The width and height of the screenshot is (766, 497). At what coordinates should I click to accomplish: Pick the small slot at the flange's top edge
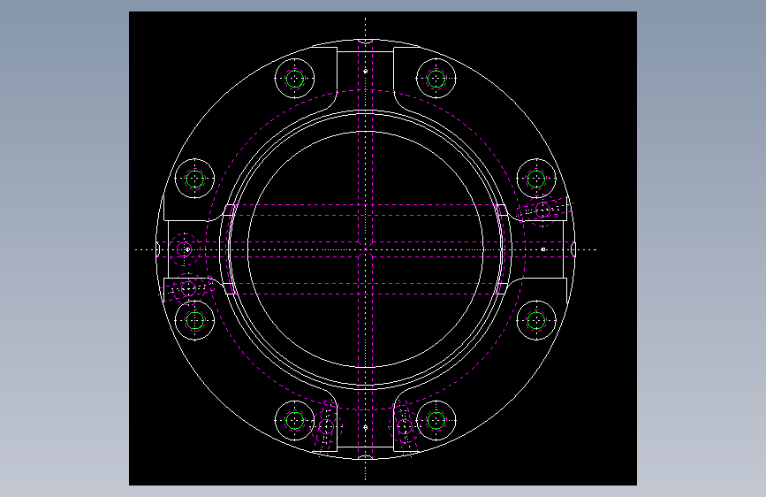click(x=366, y=41)
